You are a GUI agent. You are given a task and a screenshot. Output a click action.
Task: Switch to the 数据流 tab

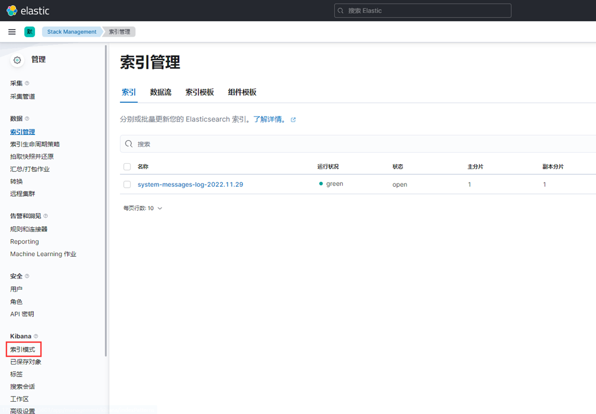coord(161,92)
